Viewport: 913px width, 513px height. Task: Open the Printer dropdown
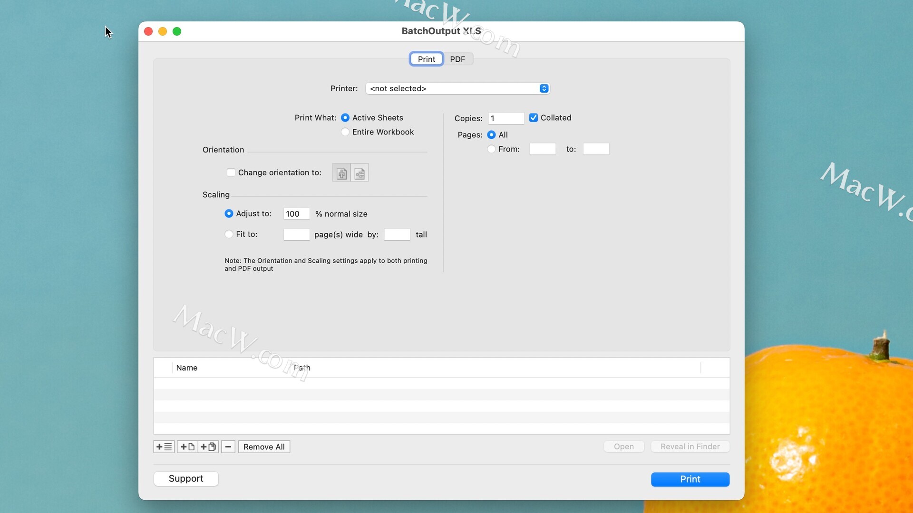(457, 88)
